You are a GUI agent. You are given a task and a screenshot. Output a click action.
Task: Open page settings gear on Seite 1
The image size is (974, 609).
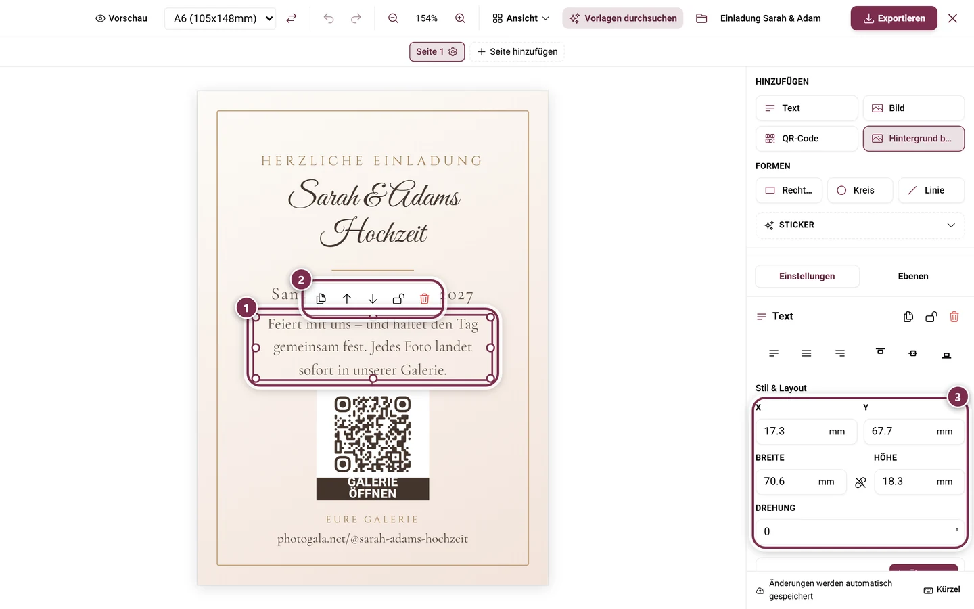(453, 51)
